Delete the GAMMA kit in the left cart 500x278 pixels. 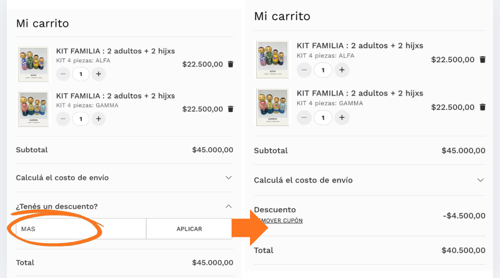231,109
